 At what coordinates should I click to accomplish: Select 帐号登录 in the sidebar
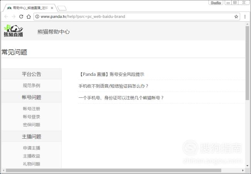[31, 117]
